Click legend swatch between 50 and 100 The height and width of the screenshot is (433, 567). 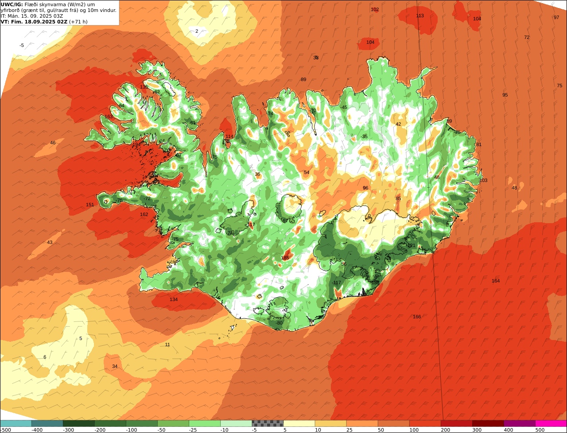point(393,423)
